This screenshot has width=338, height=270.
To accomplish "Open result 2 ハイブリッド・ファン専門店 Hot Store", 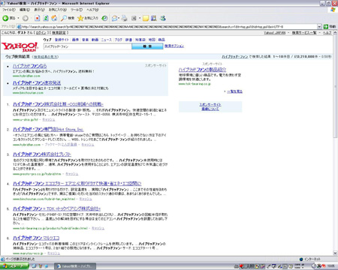I will pyautogui.click(x=48, y=130).
